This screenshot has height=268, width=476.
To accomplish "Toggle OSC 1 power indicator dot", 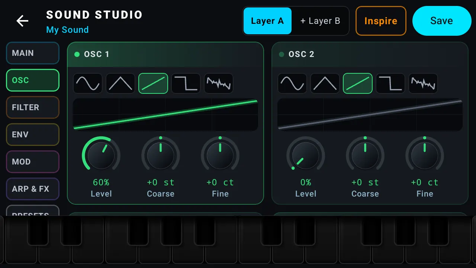I will pos(77,54).
